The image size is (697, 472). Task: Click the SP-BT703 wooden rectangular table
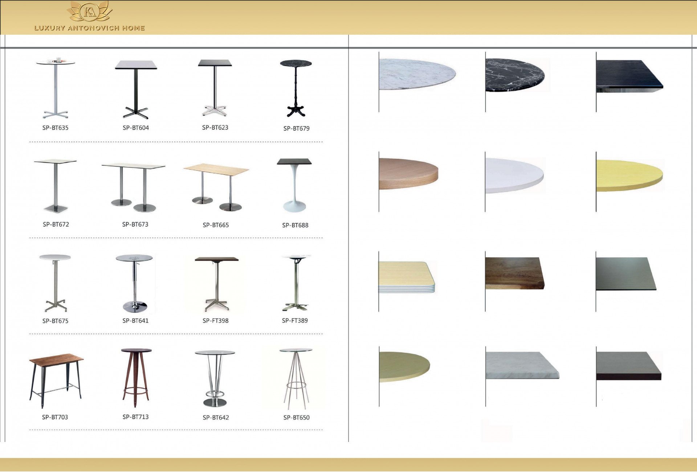click(56, 380)
